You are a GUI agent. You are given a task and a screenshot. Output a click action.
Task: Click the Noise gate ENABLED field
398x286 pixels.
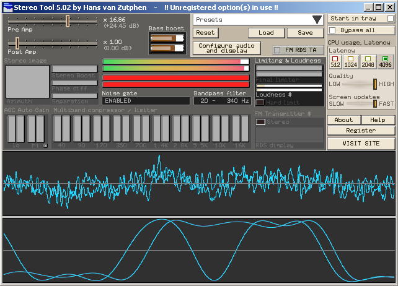pos(146,101)
